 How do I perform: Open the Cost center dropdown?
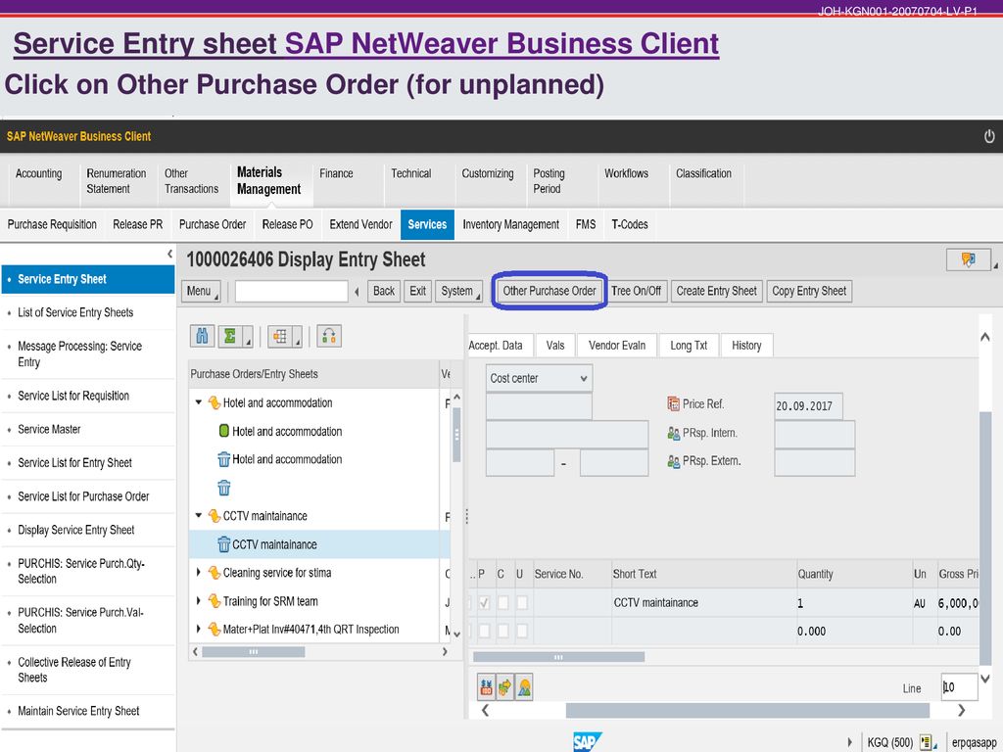click(x=540, y=378)
